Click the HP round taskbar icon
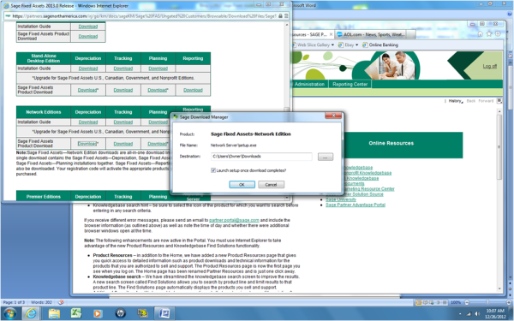Viewport: 514px width, 321px height. [120, 313]
